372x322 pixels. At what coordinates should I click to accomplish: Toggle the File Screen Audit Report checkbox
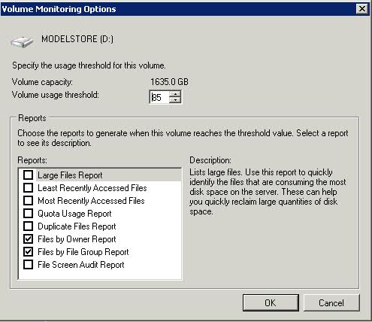coord(28,264)
